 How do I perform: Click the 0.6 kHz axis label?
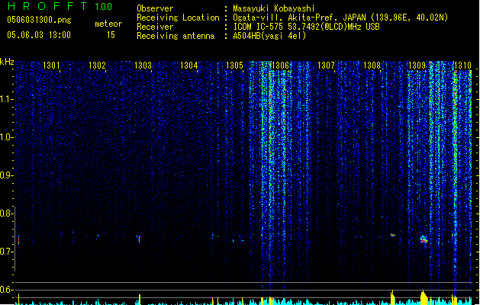pyautogui.click(x=6, y=290)
